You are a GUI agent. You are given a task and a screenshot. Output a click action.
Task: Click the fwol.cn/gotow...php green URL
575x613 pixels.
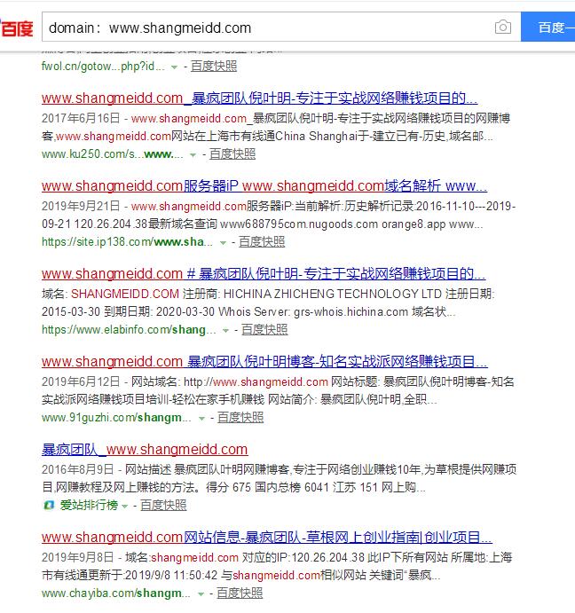[x=103, y=67]
